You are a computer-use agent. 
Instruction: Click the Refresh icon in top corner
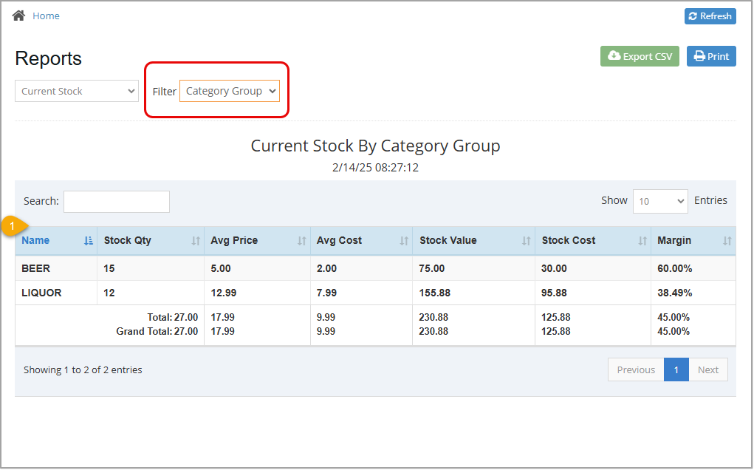coord(693,16)
